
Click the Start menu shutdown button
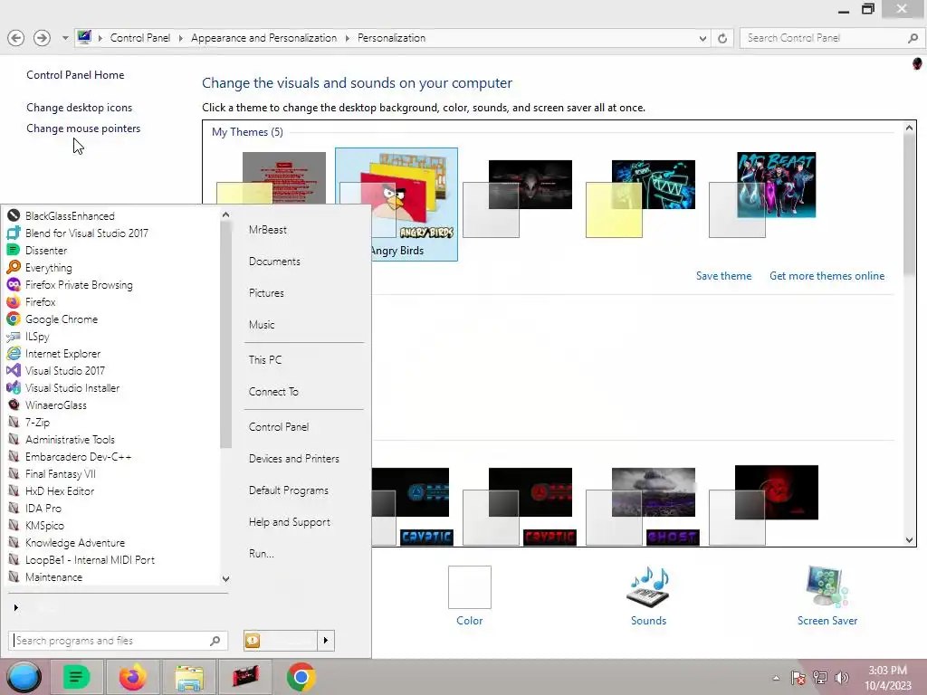click(x=281, y=640)
